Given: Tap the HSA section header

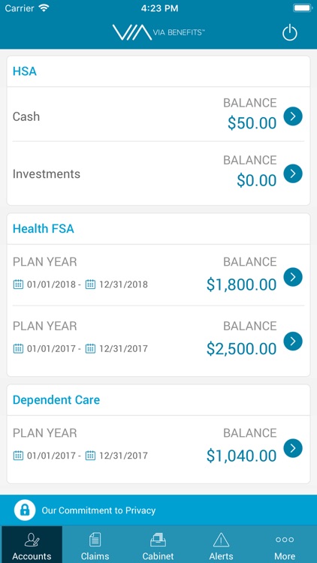Looking at the screenshot, I should point(25,71).
